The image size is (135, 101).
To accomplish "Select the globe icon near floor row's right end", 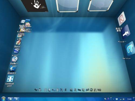I will 91,90.
